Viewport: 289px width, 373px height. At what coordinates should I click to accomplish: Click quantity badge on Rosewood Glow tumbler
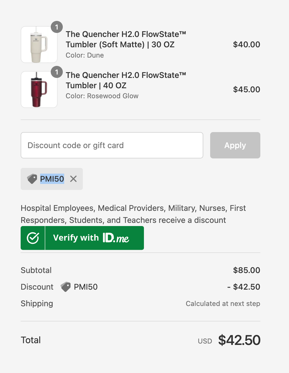click(57, 72)
